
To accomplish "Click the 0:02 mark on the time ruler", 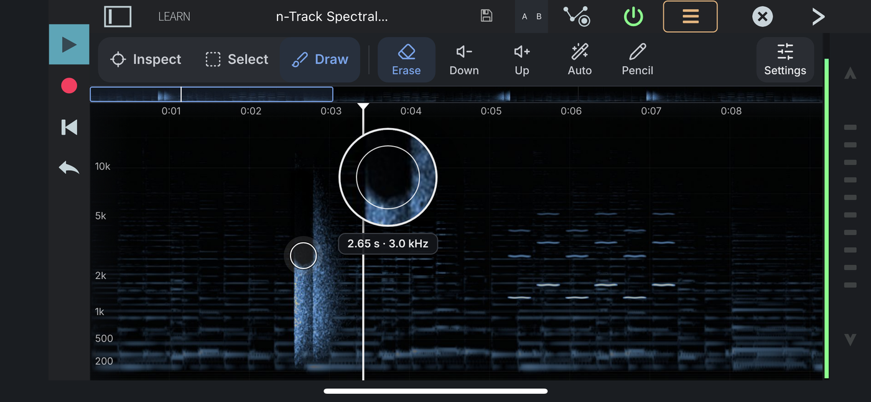I will pos(251,111).
